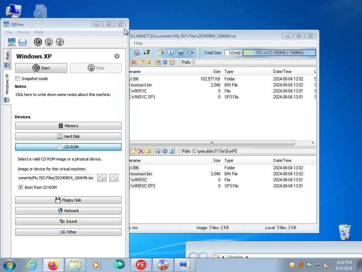Click the Start button for Windows XP machine
Screen dimensions: 362x272
(x=41, y=68)
